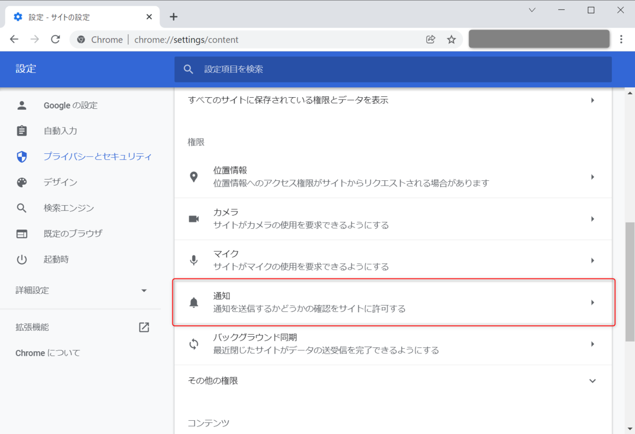Open 拡張機能 via its external link icon
Screen dimensions: 635x434
point(143,327)
